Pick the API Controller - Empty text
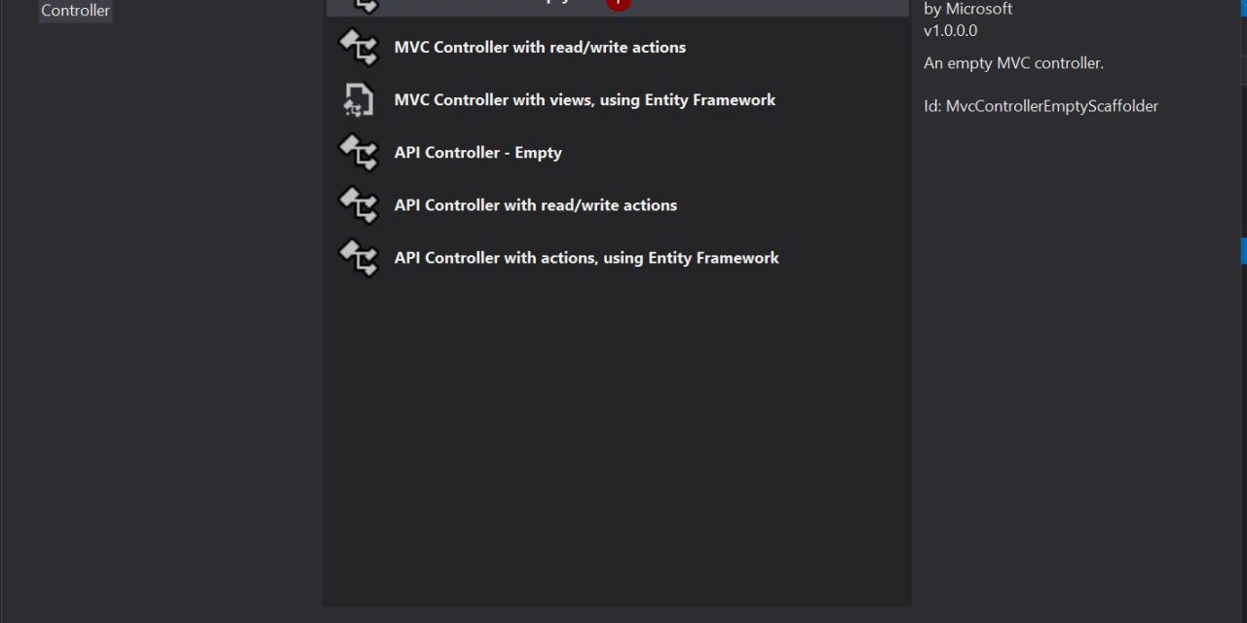 pyautogui.click(x=477, y=152)
